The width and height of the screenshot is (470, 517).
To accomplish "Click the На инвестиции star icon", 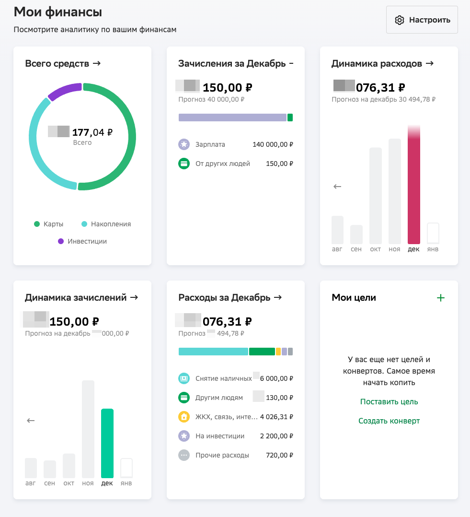I will 184,436.
